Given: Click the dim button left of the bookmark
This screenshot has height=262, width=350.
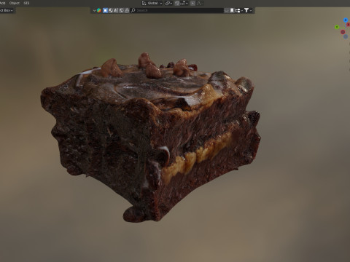Looking at the screenshot, I should [227, 10].
